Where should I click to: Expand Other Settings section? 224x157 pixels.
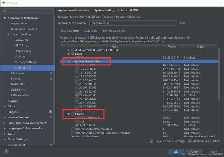coord(4,139)
